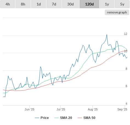Select the 4h time range tab
This screenshot has width=130, height=125.
click(8, 4)
